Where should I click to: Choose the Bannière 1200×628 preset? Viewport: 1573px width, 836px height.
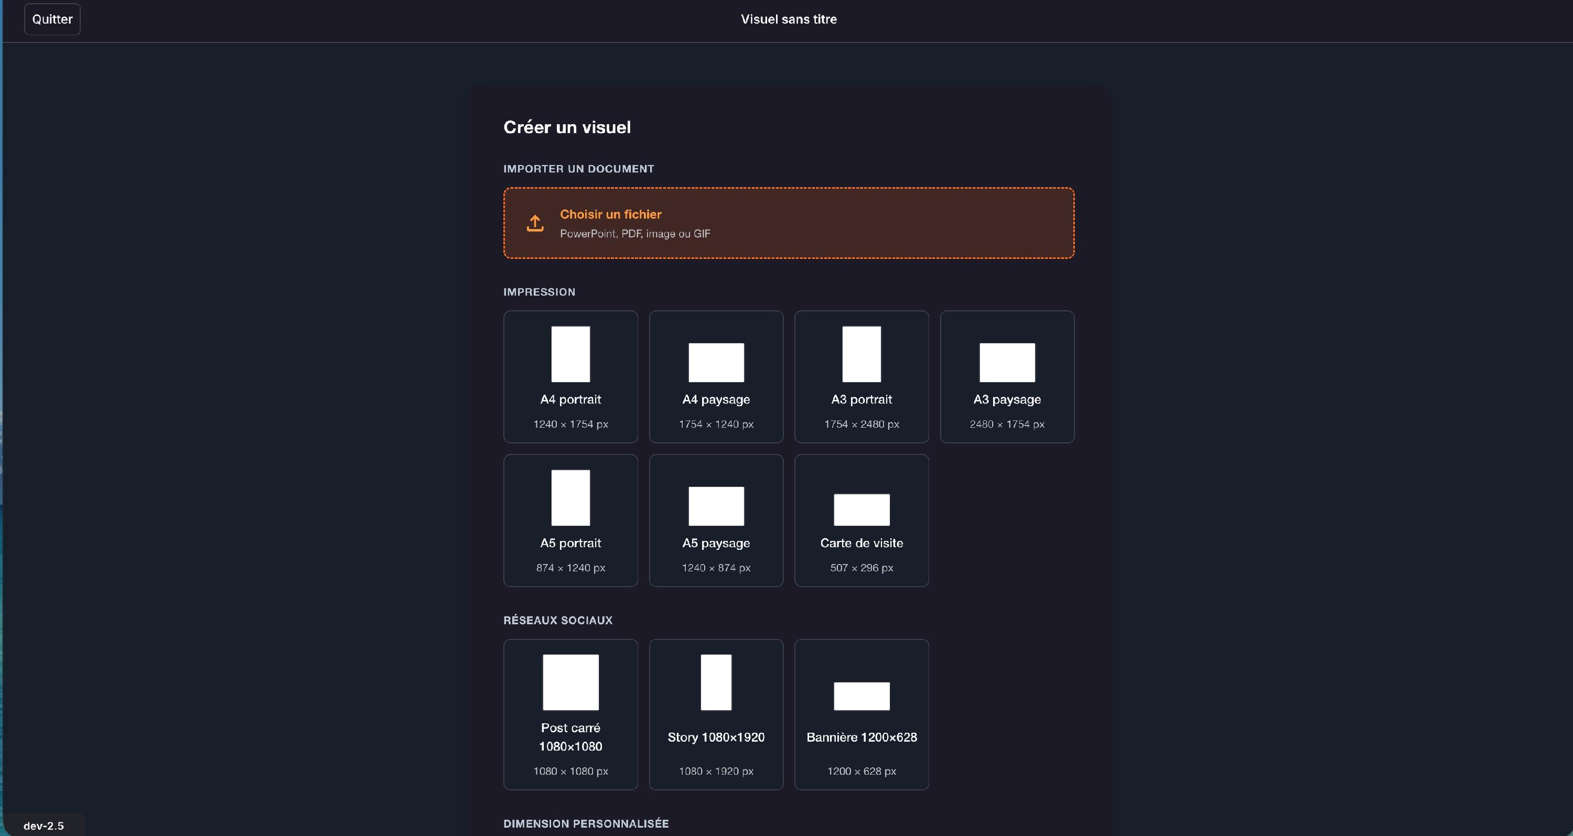pos(861,714)
